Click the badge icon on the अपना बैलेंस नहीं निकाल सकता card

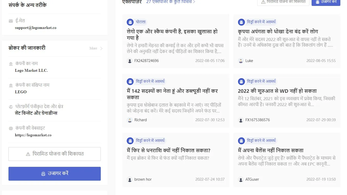click(x=241, y=141)
